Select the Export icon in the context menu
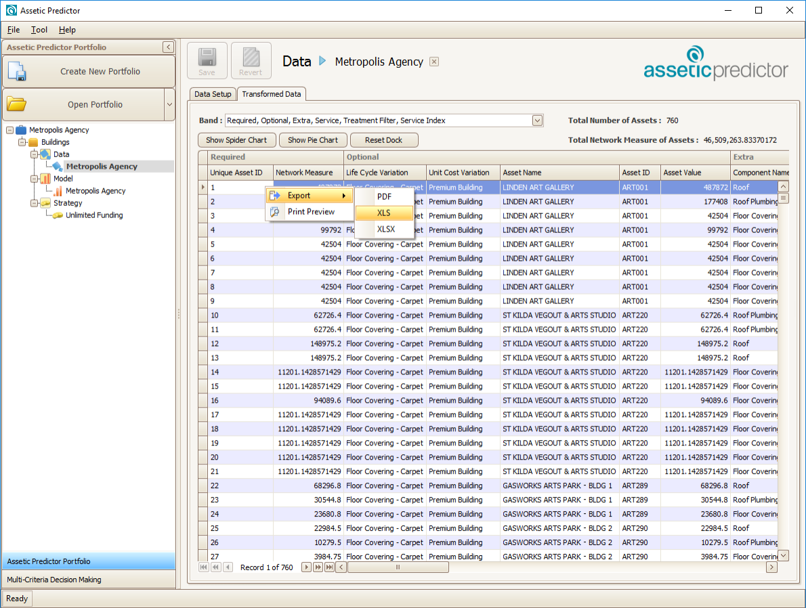The width and height of the screenshot is (806, 608). (275, 195)
